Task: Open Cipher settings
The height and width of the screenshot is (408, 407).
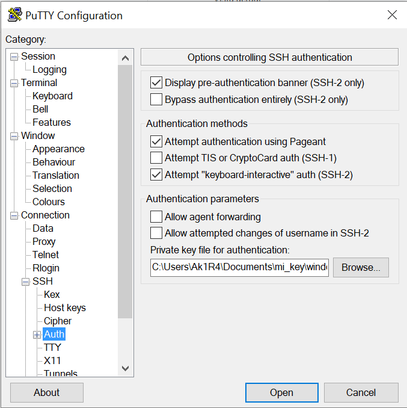Action: click(58, 321)
